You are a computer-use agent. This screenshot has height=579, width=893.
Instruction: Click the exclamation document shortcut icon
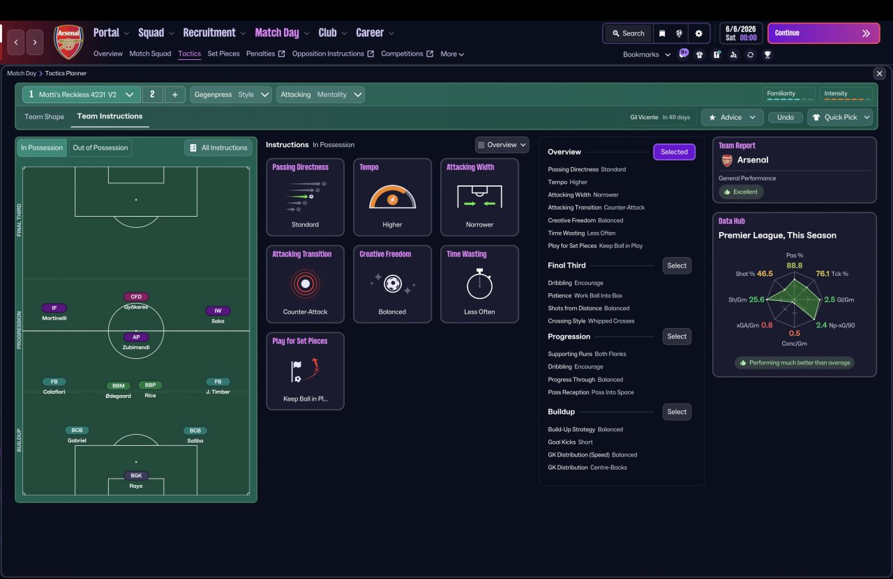pyautogui.click(x=716, y=54)
